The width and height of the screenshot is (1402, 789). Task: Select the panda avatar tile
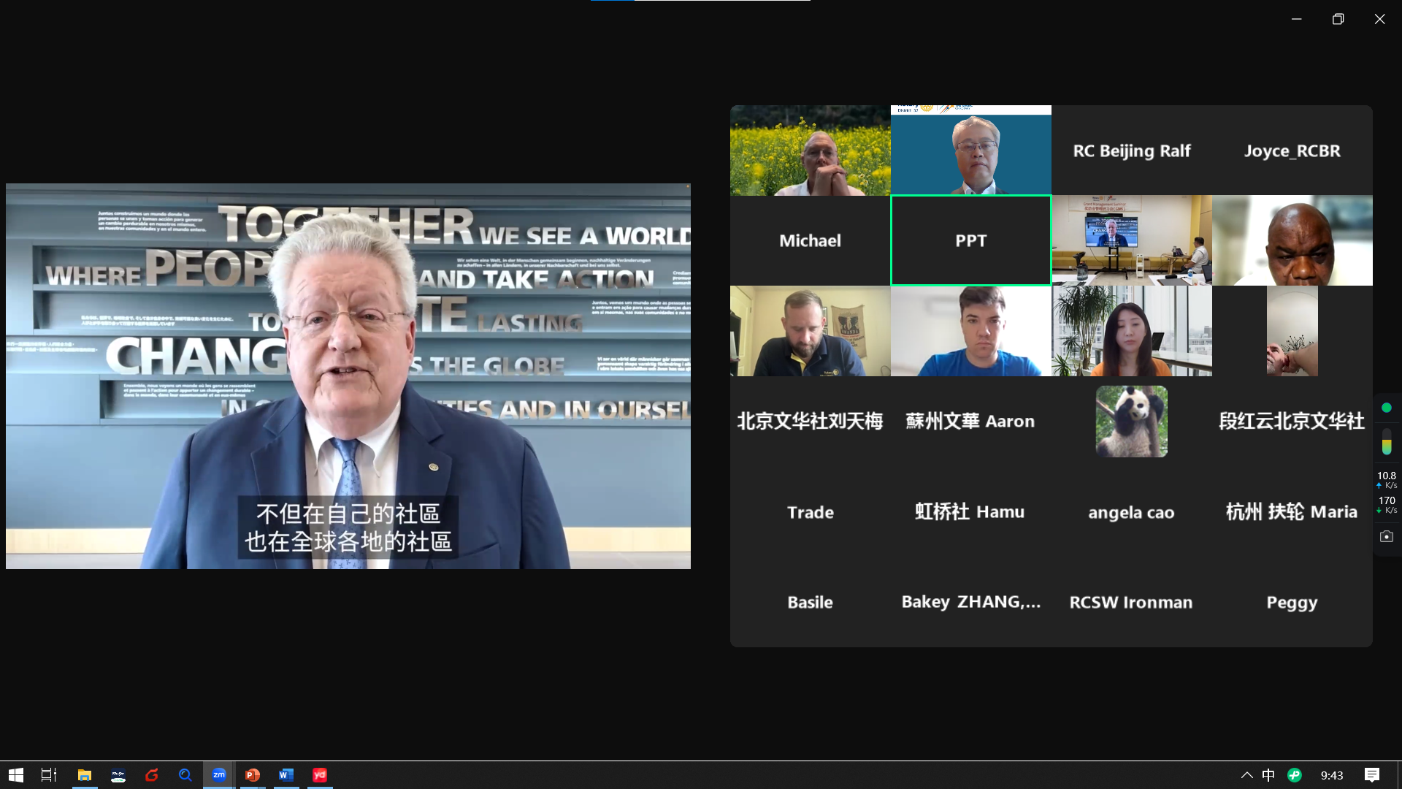click(1132, 422)
